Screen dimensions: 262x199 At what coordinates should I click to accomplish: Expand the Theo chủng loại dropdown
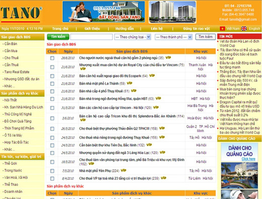coord(133,37)
